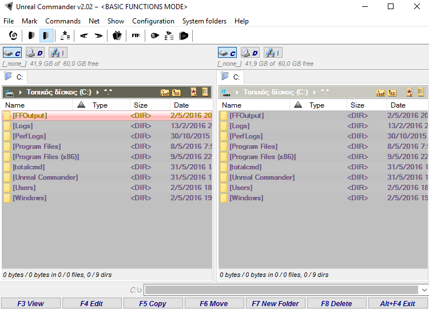Click the Alt+F4 Exit button
The height and width of the screenshot is (309, 429).
coord(398,303)
